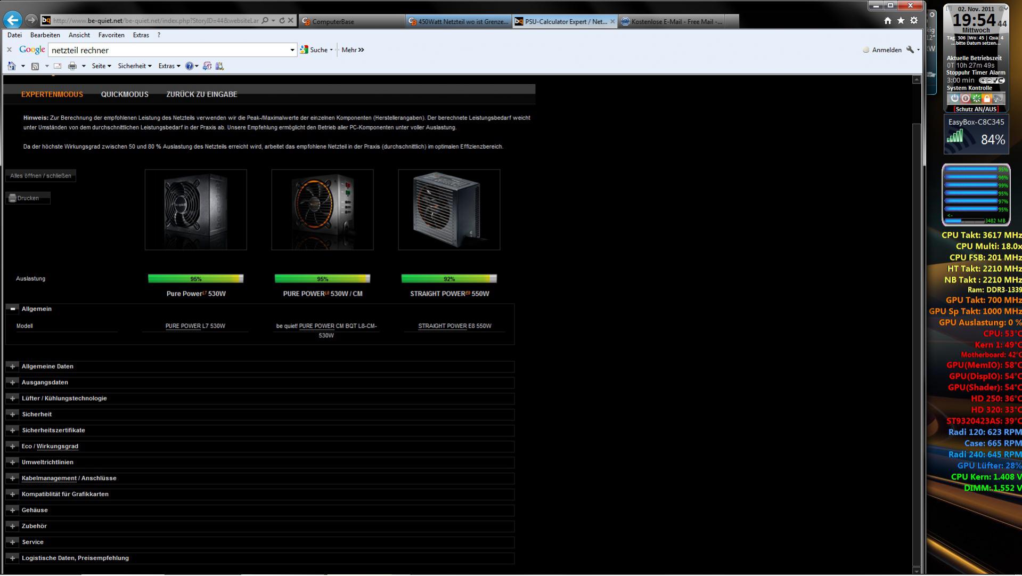Viewport: 1022px width, 576px height.
Task: Click the Drucken printer icon on page
Action: (13, 198)
